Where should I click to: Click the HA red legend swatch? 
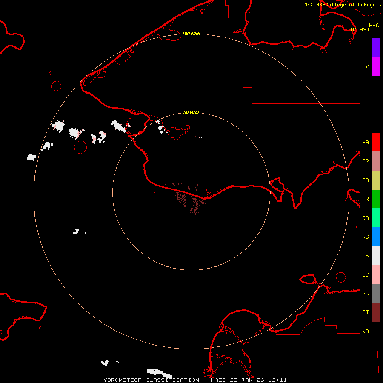point(376,142)
